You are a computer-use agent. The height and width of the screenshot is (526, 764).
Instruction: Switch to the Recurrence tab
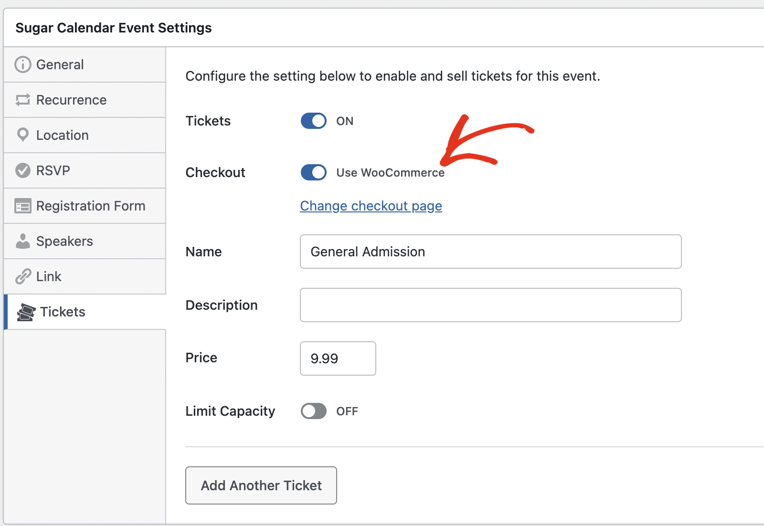pyautogui.click(x=85, y=100)
